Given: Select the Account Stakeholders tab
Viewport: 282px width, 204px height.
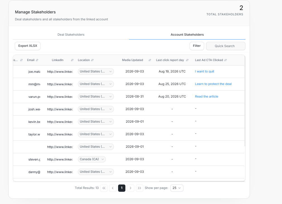Looking at the screenshot, I should [187, 35].
